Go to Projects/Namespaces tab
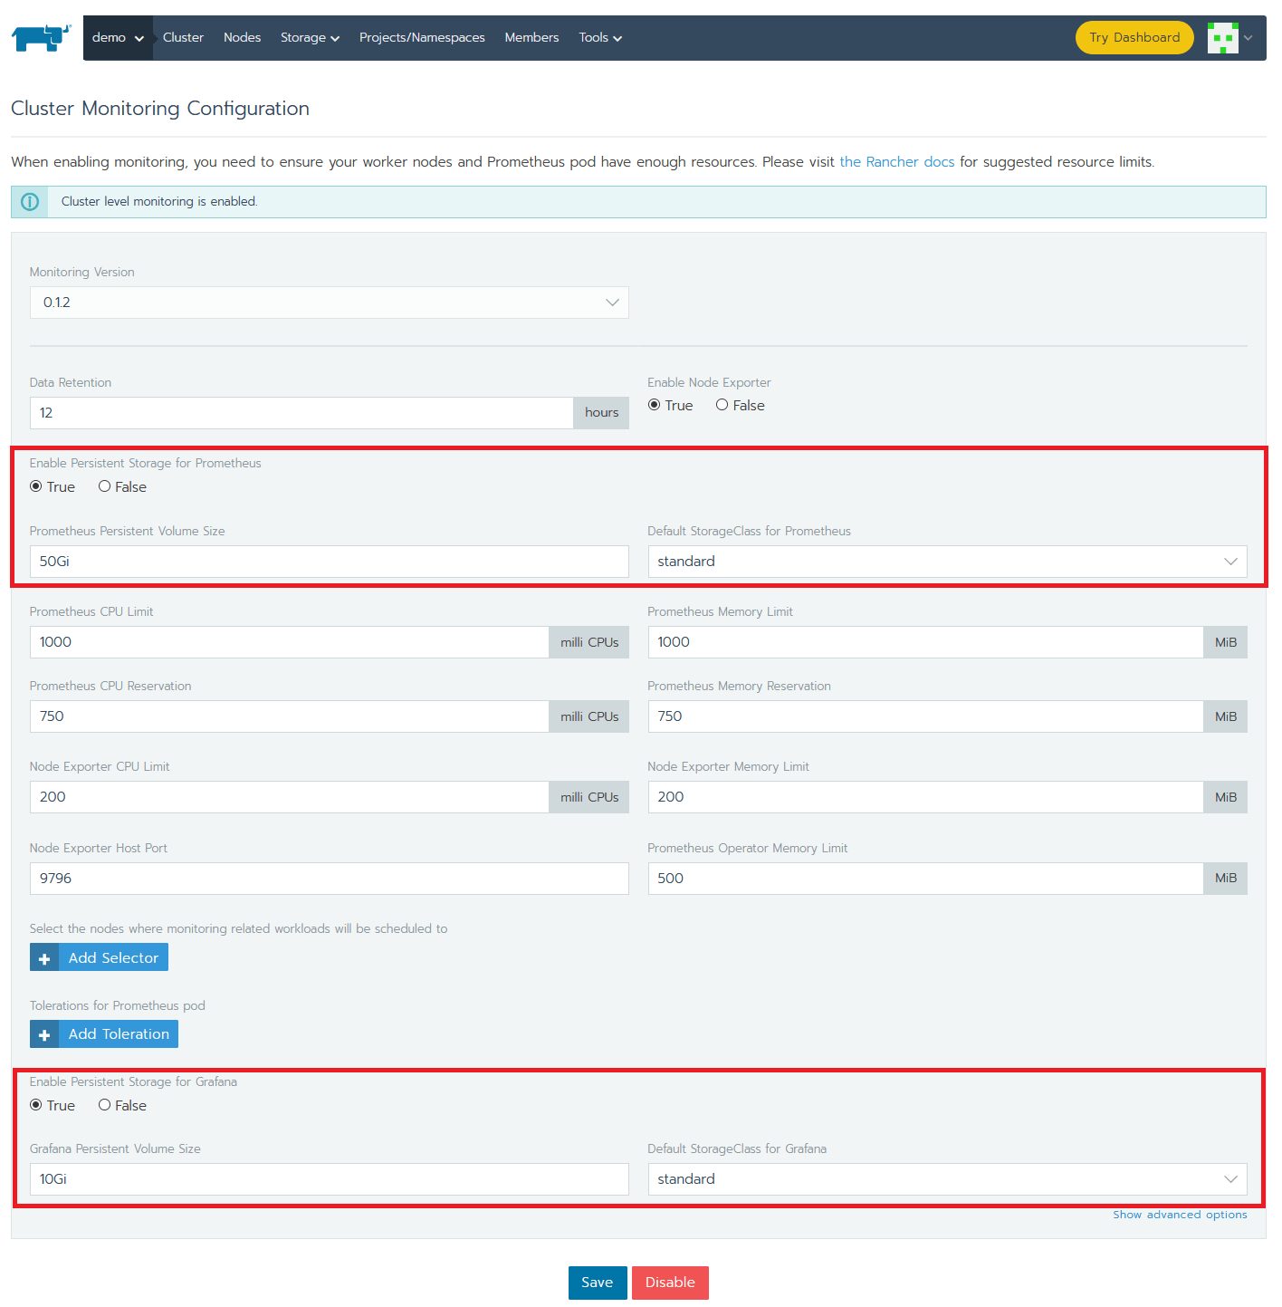The width and height of the screenshot is (1282, 1307). pyautogui.click(x=422, y=38)
